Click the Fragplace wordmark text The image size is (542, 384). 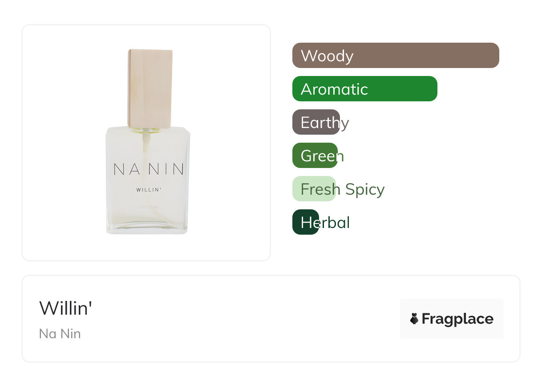click(x=457, y=319)
